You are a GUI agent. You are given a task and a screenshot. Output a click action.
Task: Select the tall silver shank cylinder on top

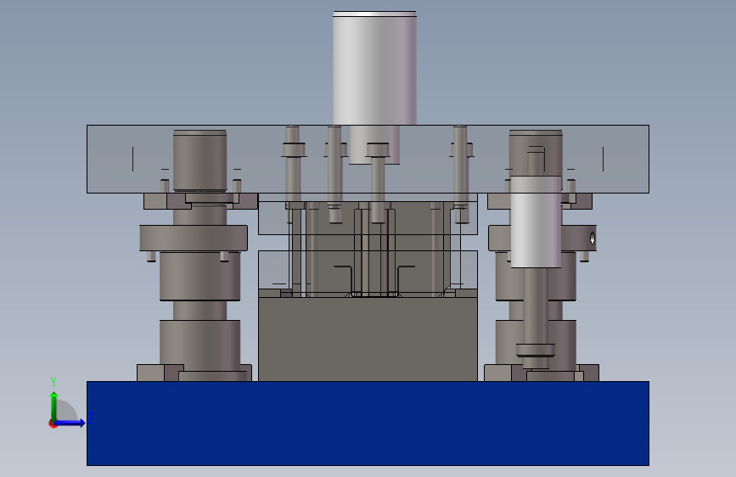[x=374, y=68]
